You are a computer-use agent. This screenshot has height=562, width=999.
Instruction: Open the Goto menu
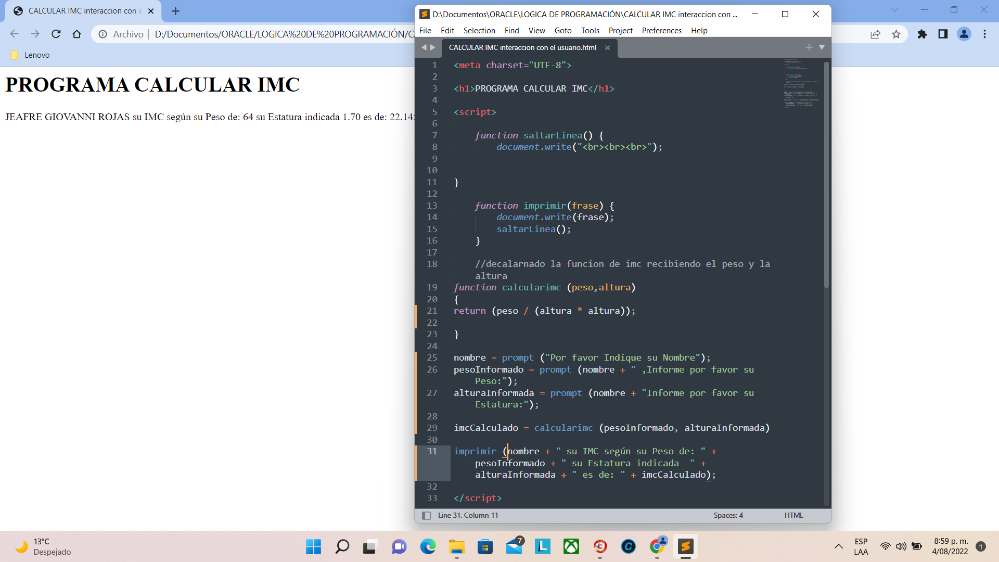(x=563, y=31)
